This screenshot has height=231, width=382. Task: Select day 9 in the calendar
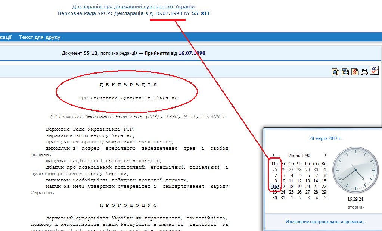pyautogui.click(x=276, y=181)
